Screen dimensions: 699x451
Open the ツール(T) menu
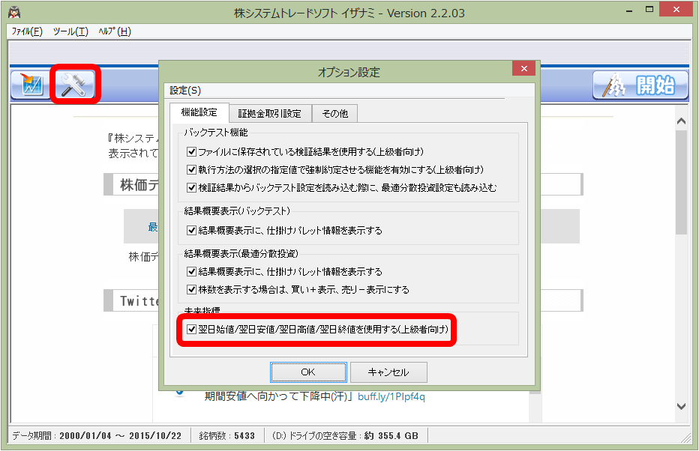[x=70, y=31]
